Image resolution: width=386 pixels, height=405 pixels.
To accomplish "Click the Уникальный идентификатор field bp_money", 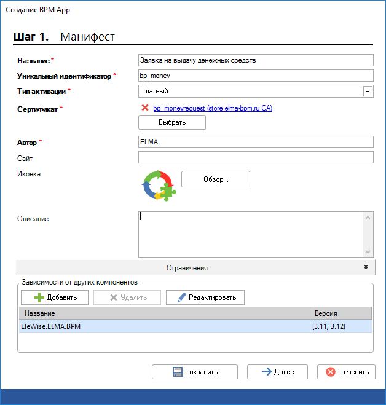I will click(x=256, y=76).
